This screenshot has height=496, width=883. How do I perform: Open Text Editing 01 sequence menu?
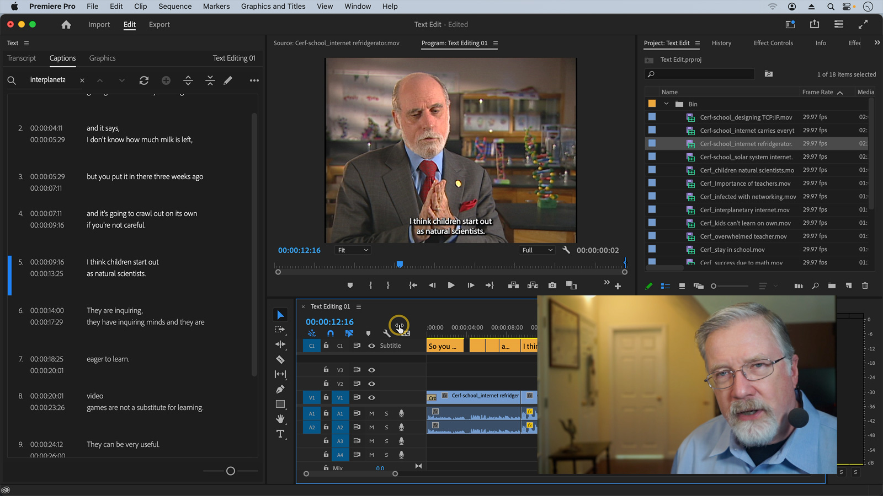[359, 306]
